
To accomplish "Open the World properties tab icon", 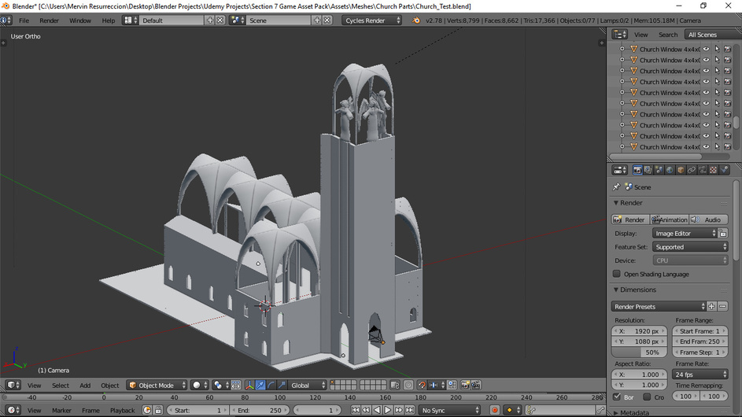I will (x=670, y=170).
